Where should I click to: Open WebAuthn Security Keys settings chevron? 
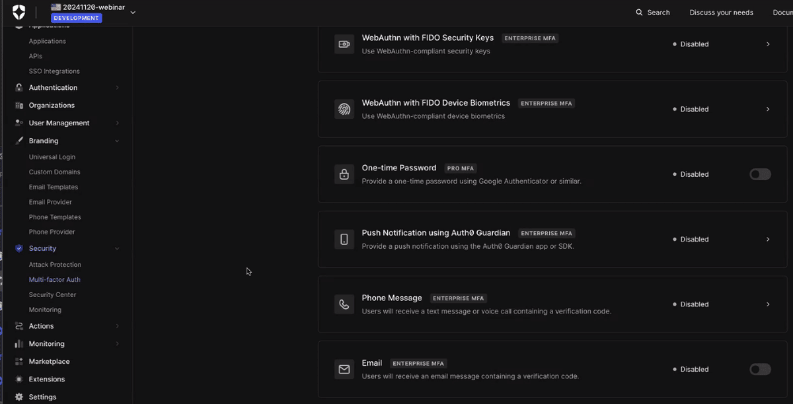click(768, 44)
